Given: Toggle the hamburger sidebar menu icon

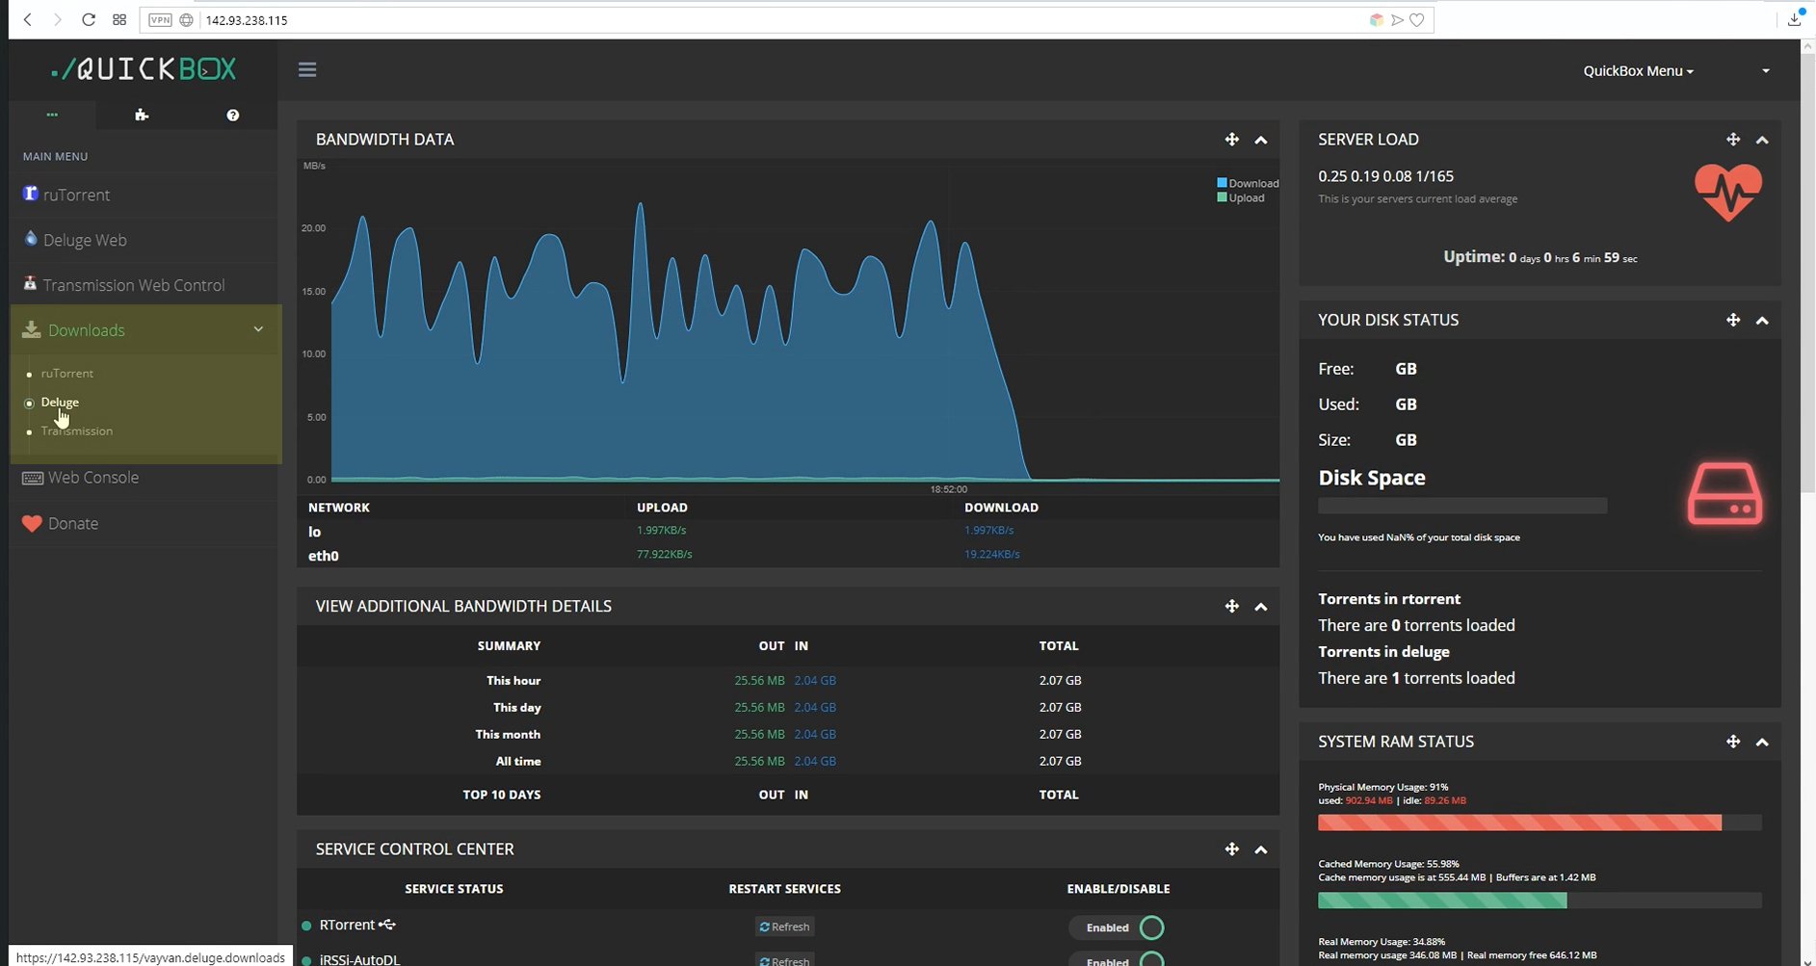Looking at the screenshot, I should (x=307, y=69).
